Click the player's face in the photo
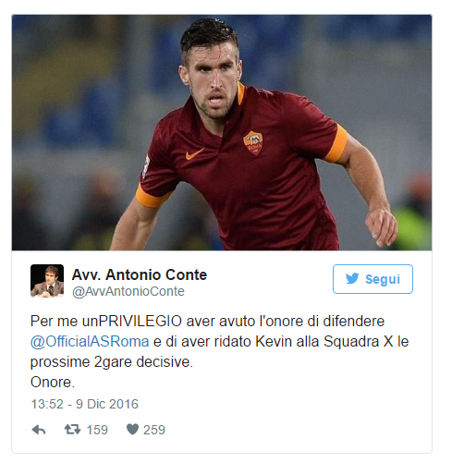This screenshot has height=463, width=452. click(x=213, y=81)
